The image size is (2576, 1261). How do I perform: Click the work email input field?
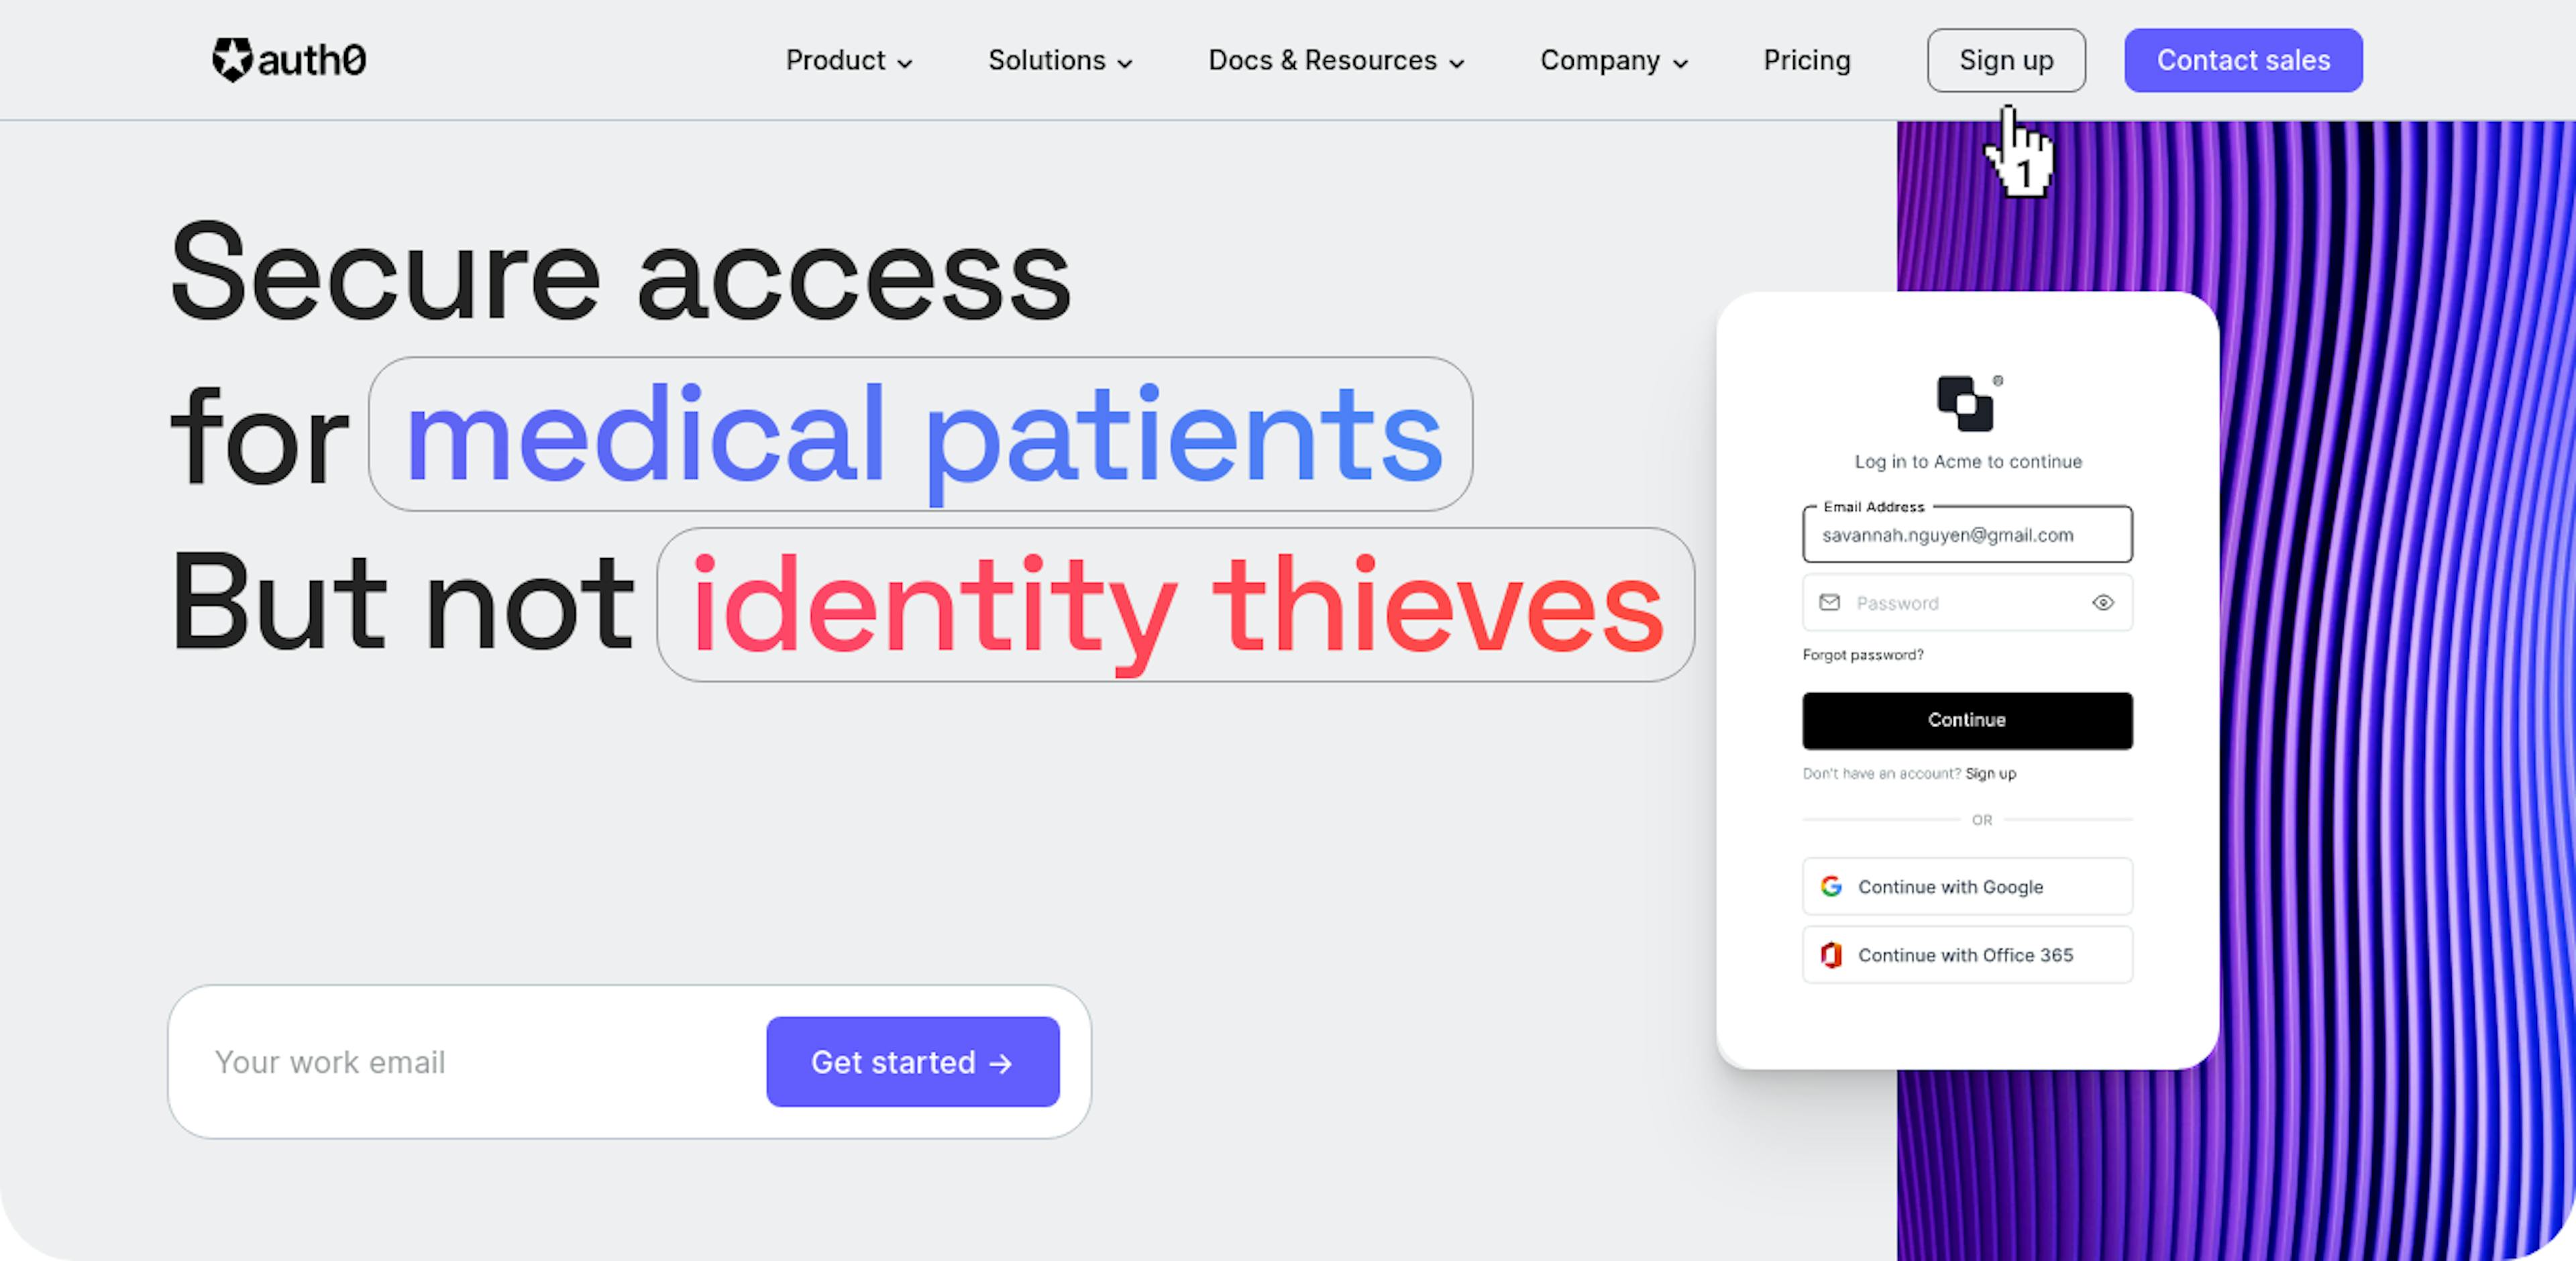(x=468, y=1060)
